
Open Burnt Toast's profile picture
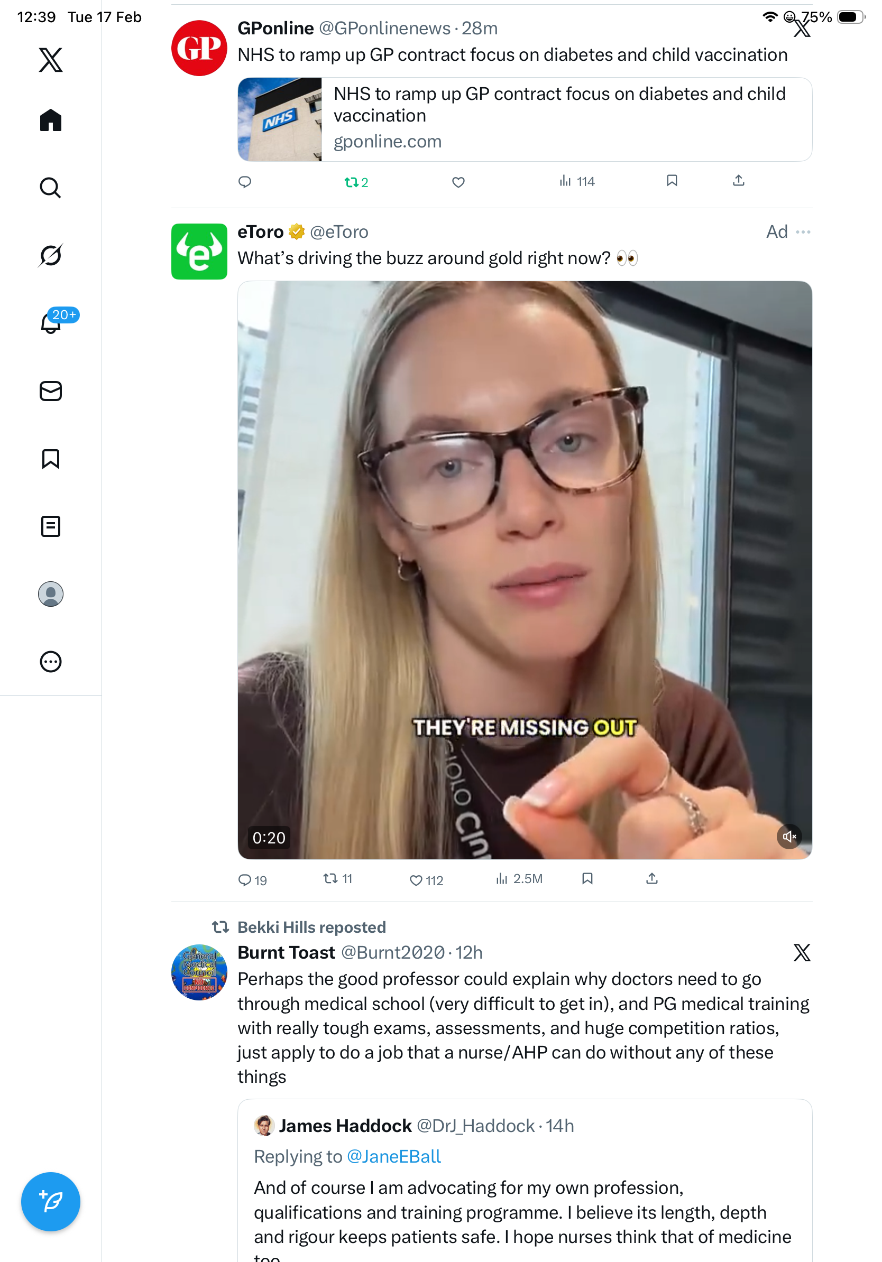199,972
